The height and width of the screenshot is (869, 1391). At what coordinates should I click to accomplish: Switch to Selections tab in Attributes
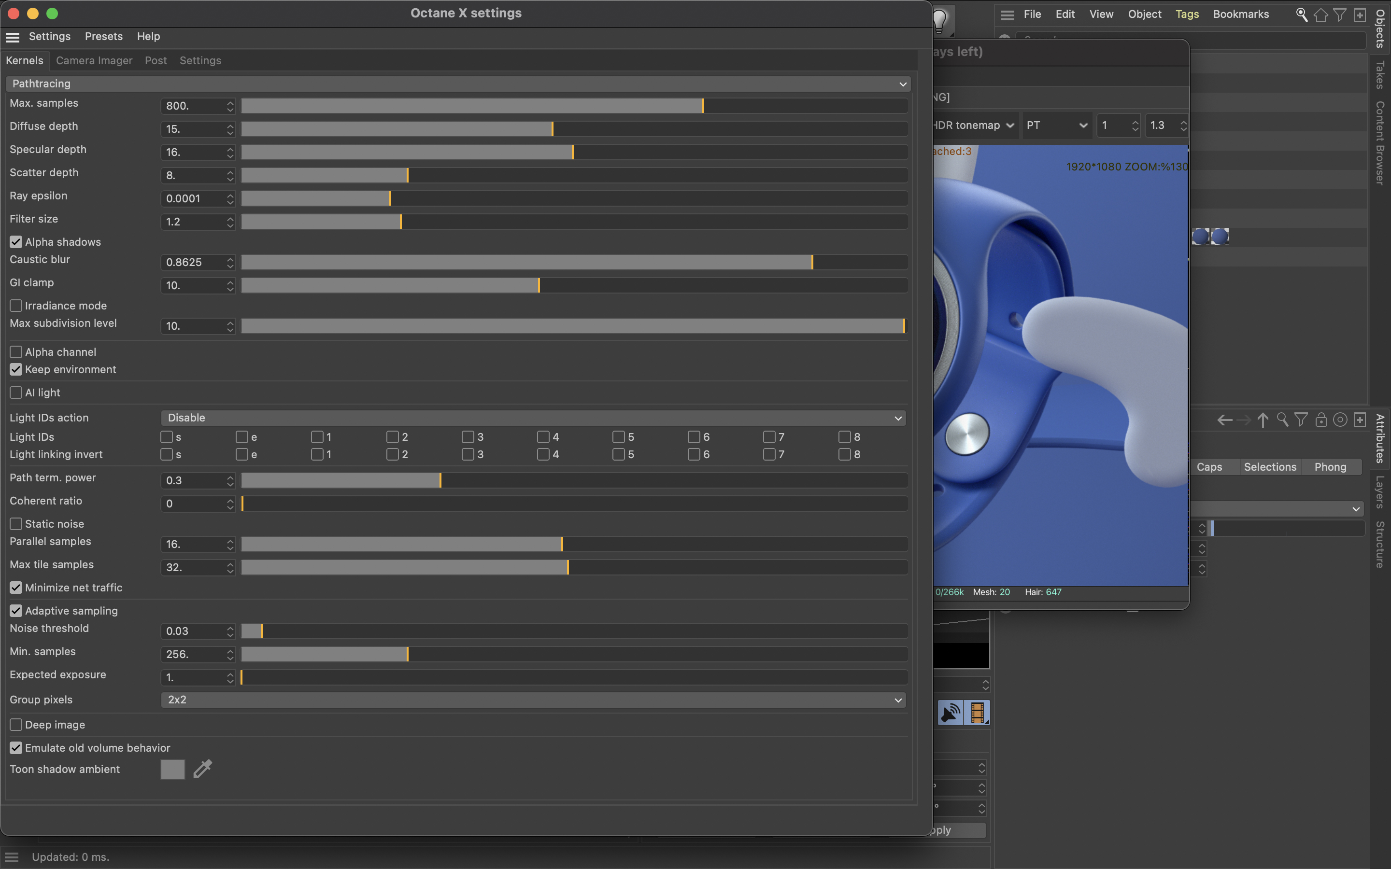(x=1270, y=467)
